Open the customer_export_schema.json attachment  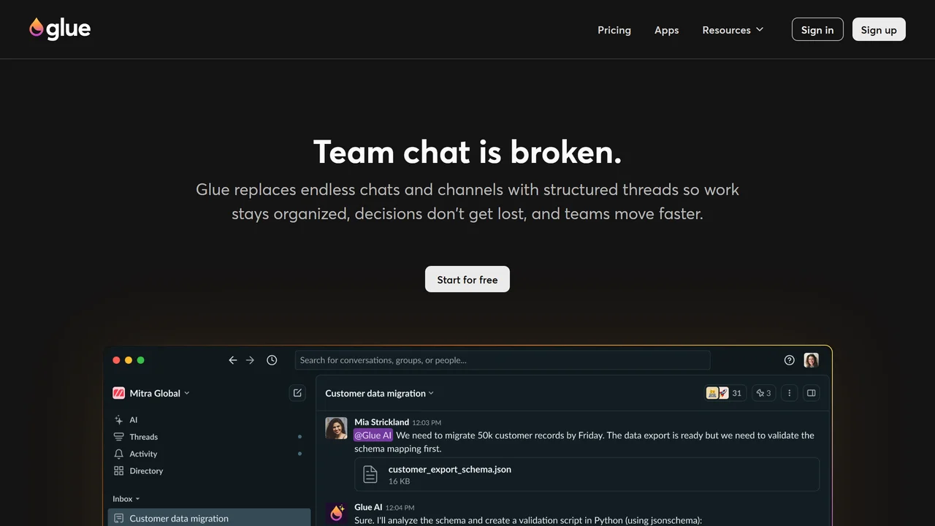coord(587,475)
